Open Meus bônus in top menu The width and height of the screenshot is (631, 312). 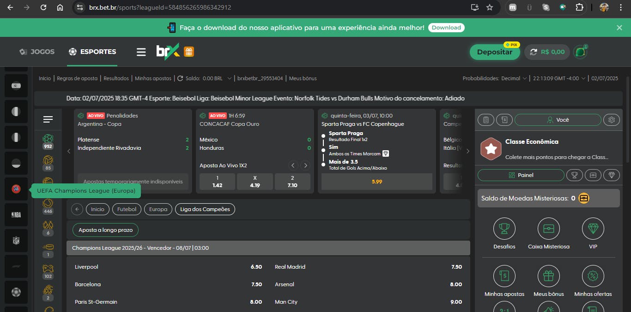[x=303, y=78]
